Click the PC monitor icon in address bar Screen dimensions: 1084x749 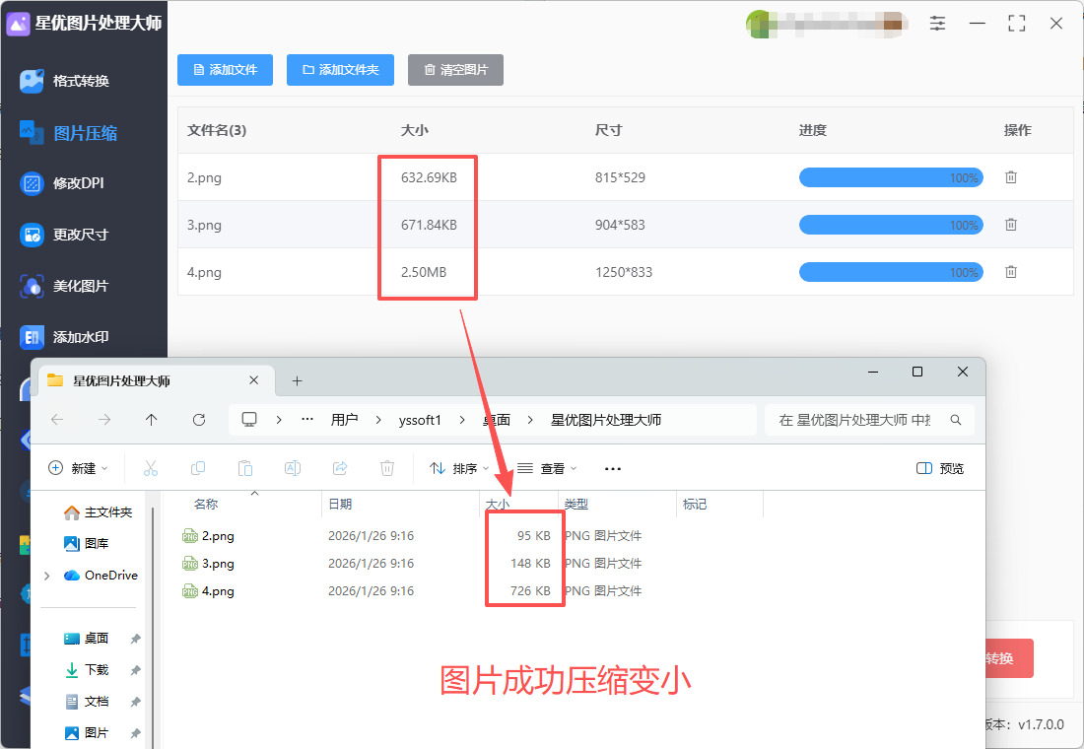click(249, 420)
